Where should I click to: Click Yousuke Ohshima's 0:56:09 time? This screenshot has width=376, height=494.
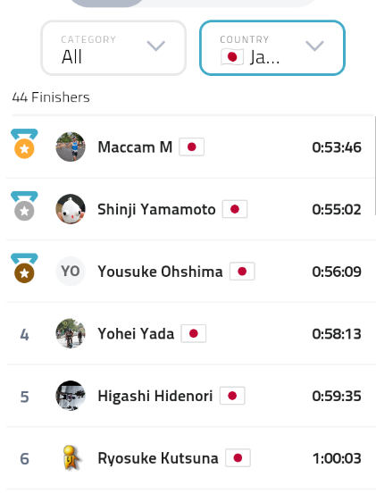tap(337, 272)
